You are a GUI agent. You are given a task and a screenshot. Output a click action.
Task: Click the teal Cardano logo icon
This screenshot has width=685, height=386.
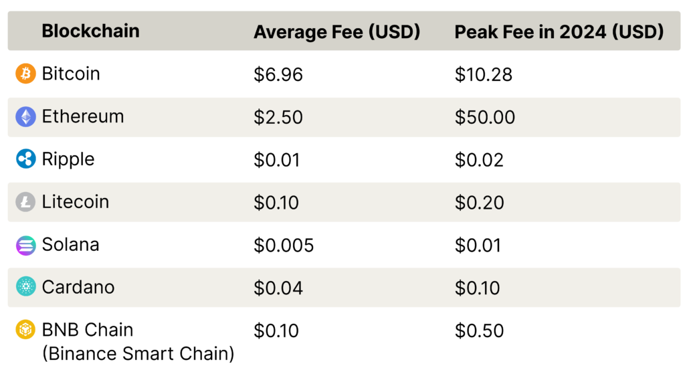[x=26, y=287]
